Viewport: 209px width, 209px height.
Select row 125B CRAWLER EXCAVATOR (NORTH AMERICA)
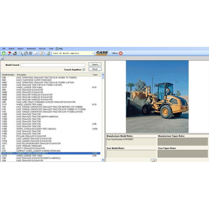point(51,158)
